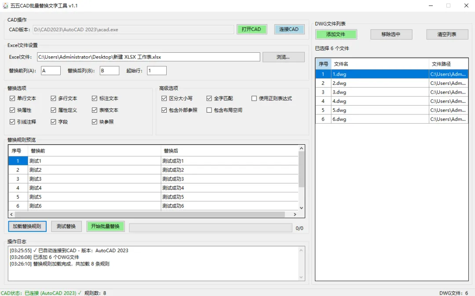This screenshot has width=475, height=296.
Task: Click the 文件路径 column header
Action: pos(449,64)
